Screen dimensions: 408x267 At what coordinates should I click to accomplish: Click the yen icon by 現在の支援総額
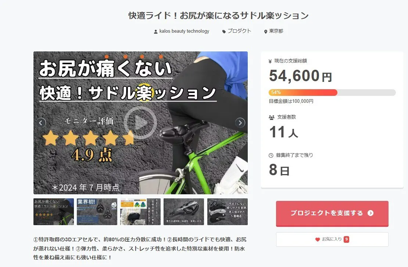[270, 61]
